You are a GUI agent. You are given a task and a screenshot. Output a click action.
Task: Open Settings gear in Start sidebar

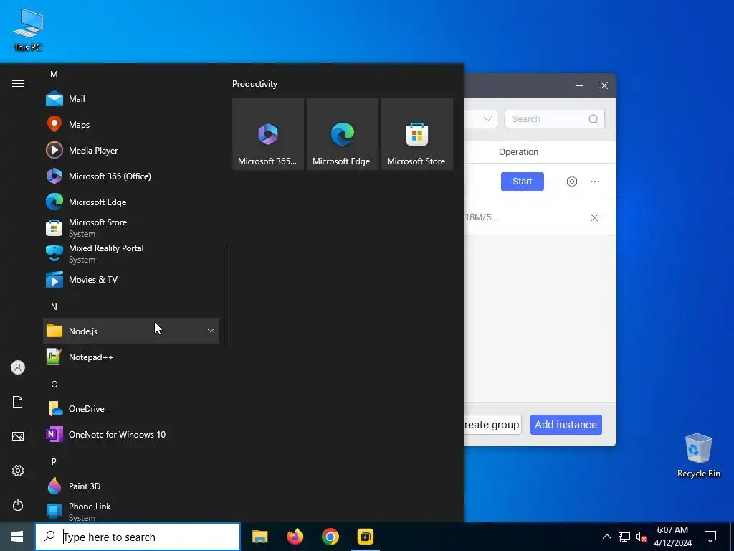[18, 471]
